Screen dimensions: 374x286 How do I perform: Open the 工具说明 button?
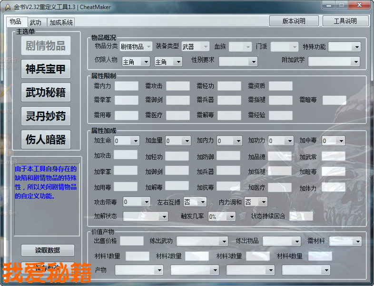[x=345, y=21]
